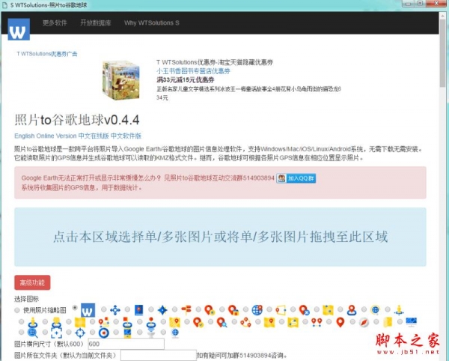Open the 小王书香图书专营店优惠券 link

pyautogui.click(x=193, y=71)
